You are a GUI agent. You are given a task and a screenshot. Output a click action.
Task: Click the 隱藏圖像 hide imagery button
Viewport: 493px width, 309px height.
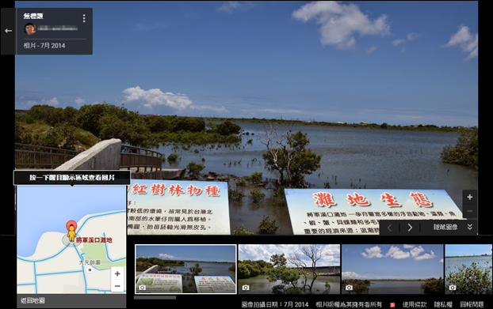[445, 228]
